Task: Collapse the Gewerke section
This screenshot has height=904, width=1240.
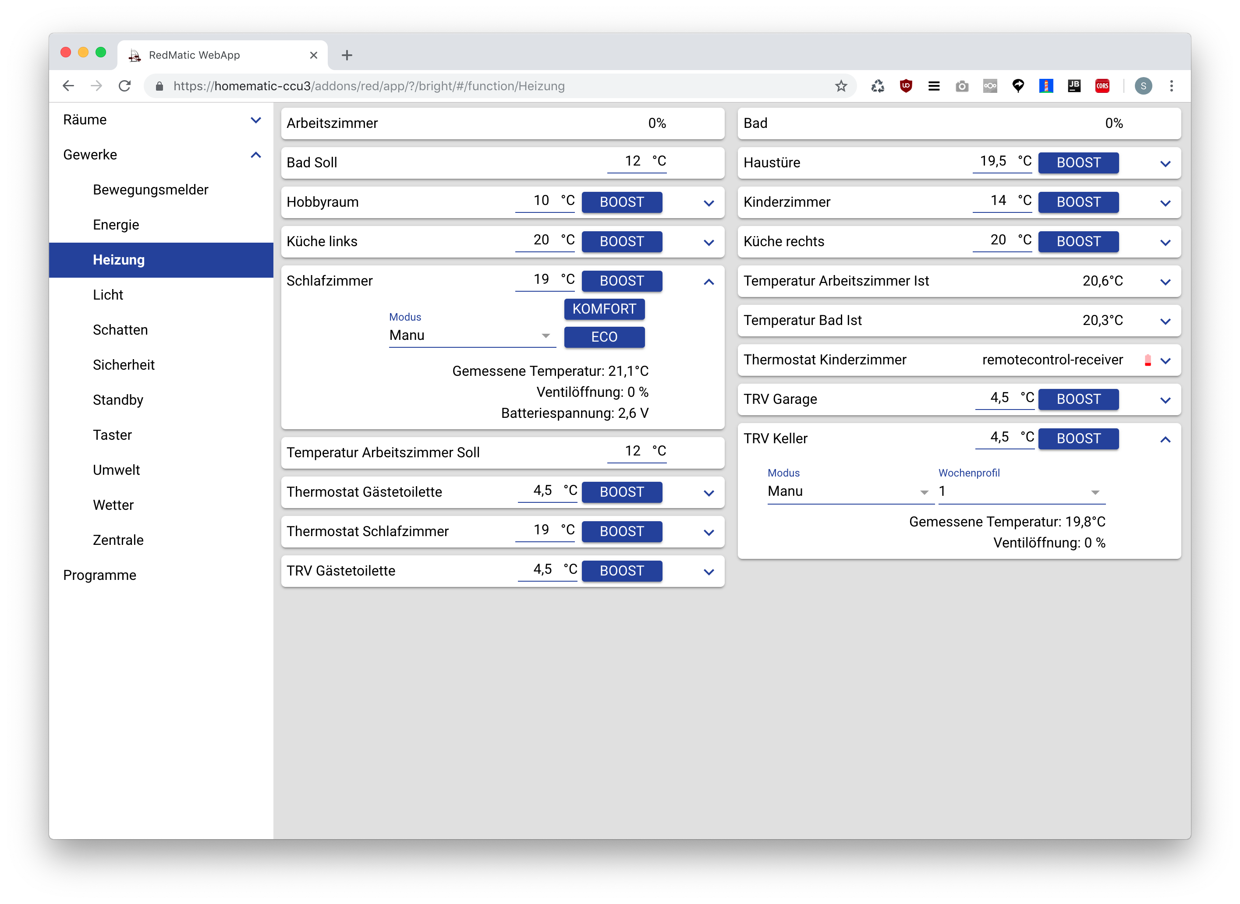Action: [x=255, y=155]
